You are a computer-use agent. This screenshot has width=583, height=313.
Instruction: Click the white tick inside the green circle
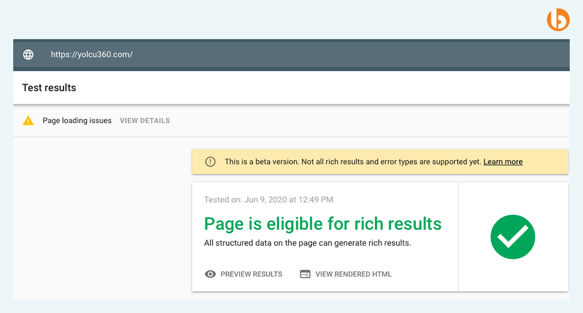[513, 237]
